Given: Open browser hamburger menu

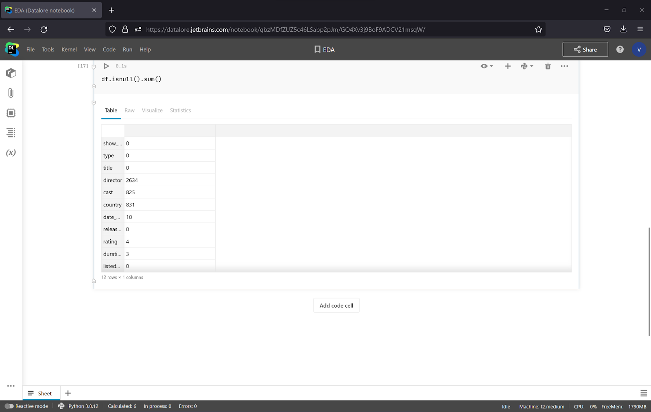Looking at the screenshot, I should click(x=640, y=29).
